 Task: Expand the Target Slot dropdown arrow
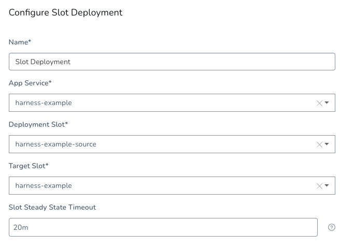coord(327,186)
